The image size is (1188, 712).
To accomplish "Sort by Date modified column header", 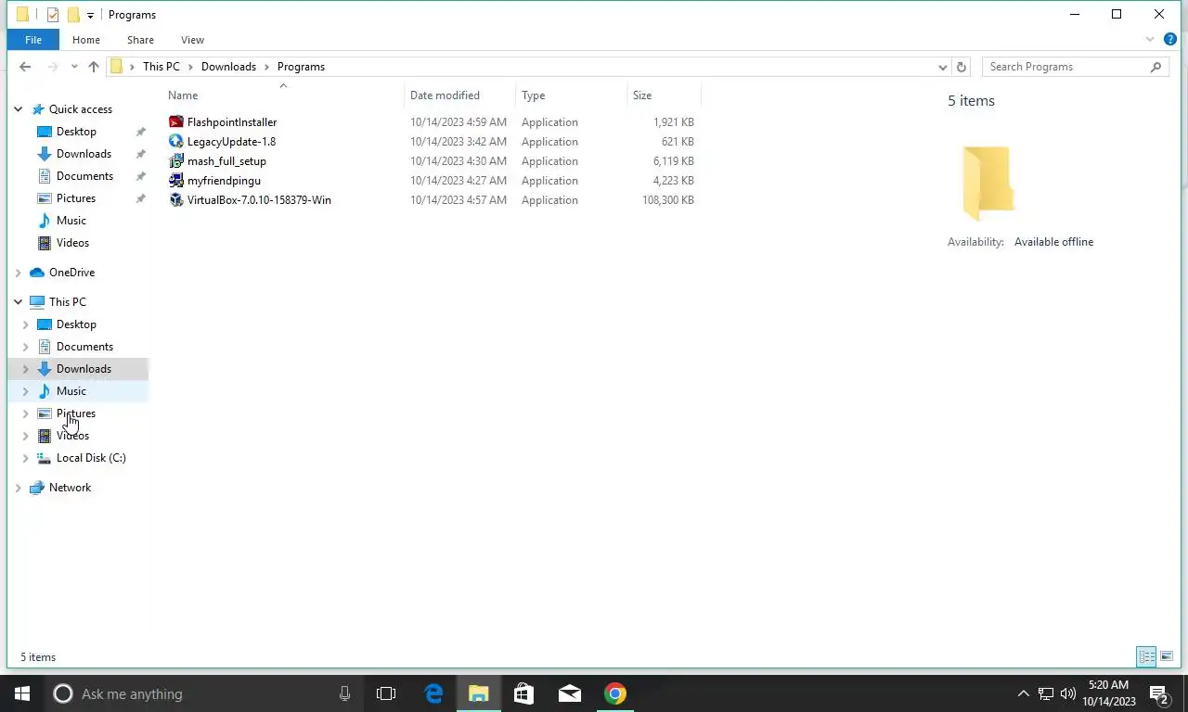I will point(460,95).
